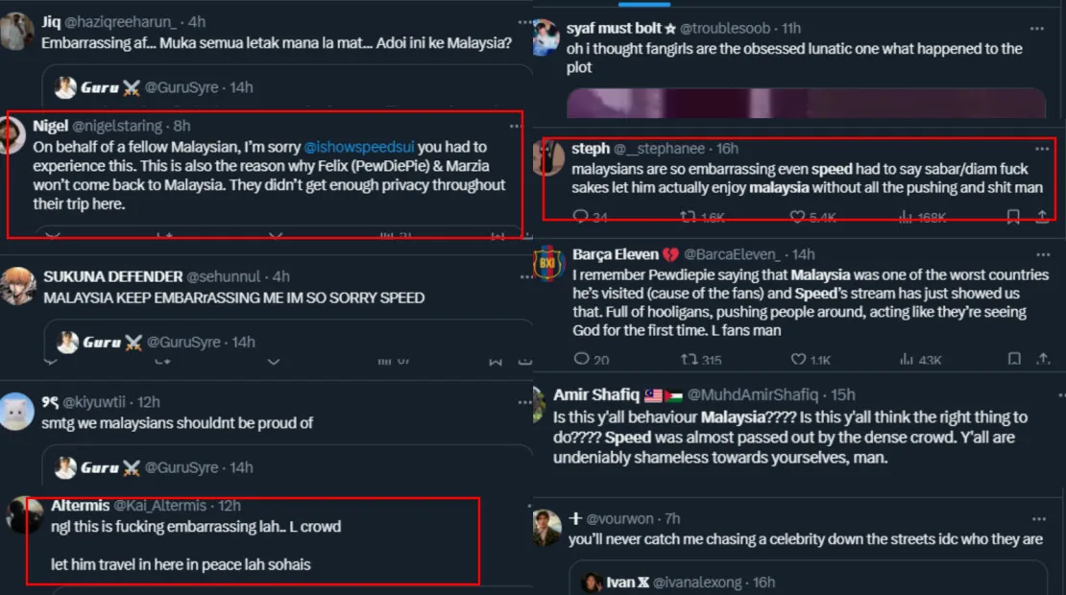Like Barça Eleven's Pewdiepie tweet

(798, 360)
